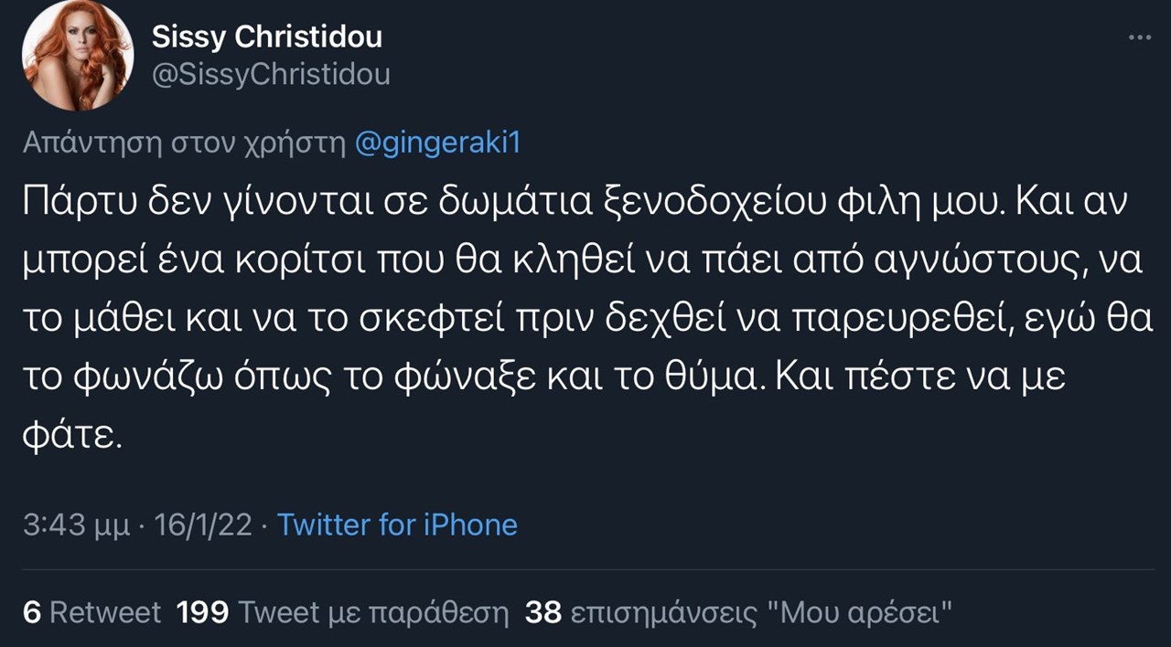Open the more options three-dot menu
The image size is (1171, 647).
pos(1139,37)
